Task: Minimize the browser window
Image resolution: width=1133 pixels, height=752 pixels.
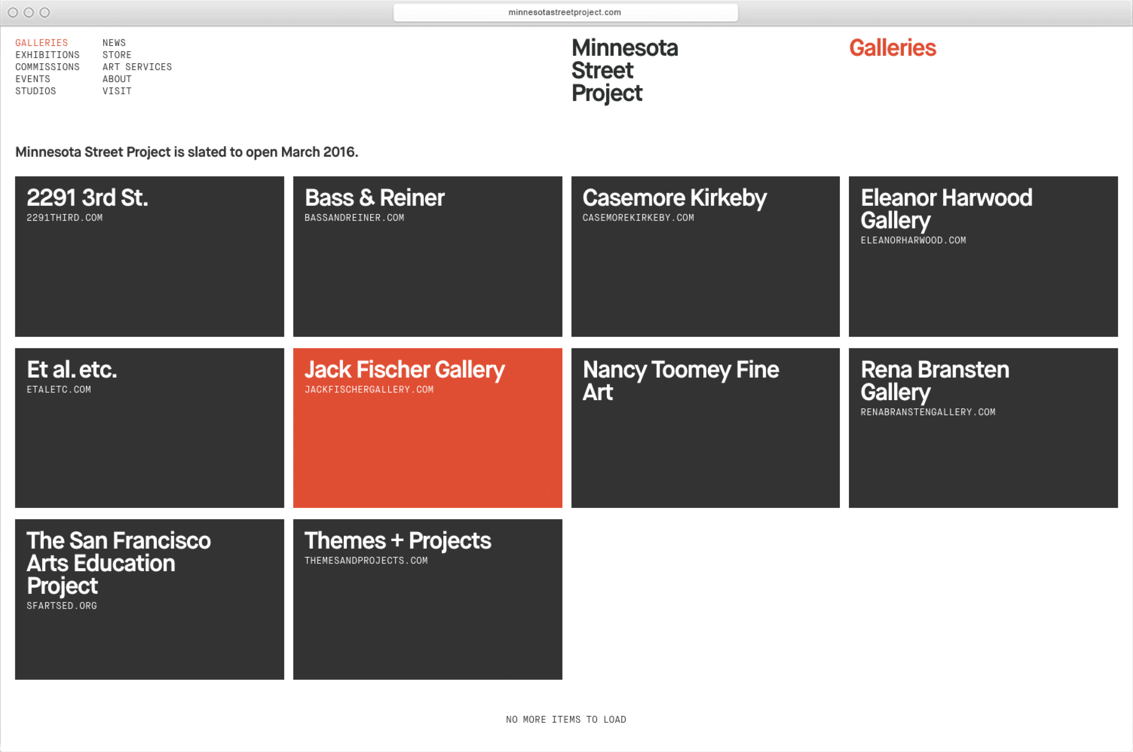Action: pyautogui.click(x=29, y=12)
